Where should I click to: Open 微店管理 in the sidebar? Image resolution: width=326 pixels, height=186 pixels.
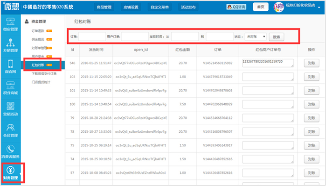[x=10, y=25]
